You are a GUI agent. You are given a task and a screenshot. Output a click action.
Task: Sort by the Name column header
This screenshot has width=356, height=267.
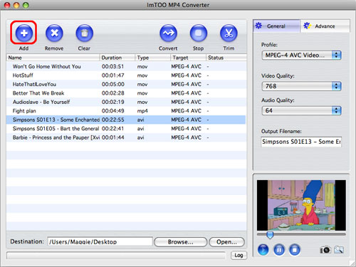coord(53,58)
